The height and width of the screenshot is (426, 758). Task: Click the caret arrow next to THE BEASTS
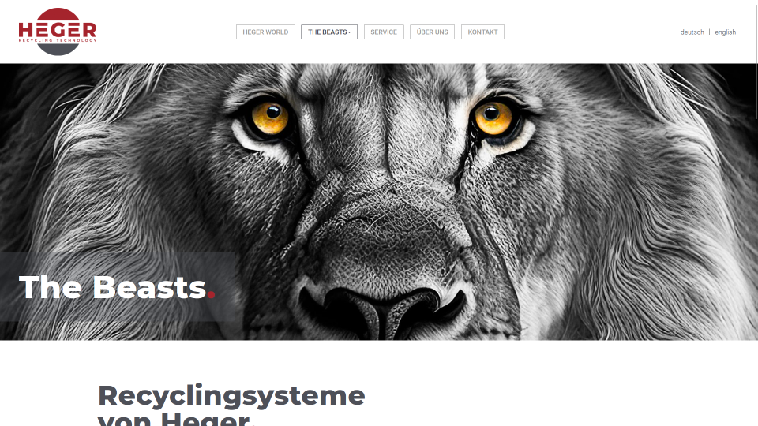350,32
